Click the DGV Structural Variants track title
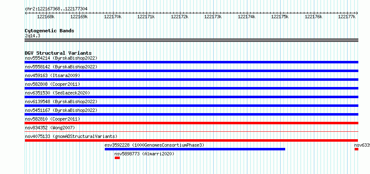Image resolution: width=370 pixels, height=174 pixels. click(58, 53)
